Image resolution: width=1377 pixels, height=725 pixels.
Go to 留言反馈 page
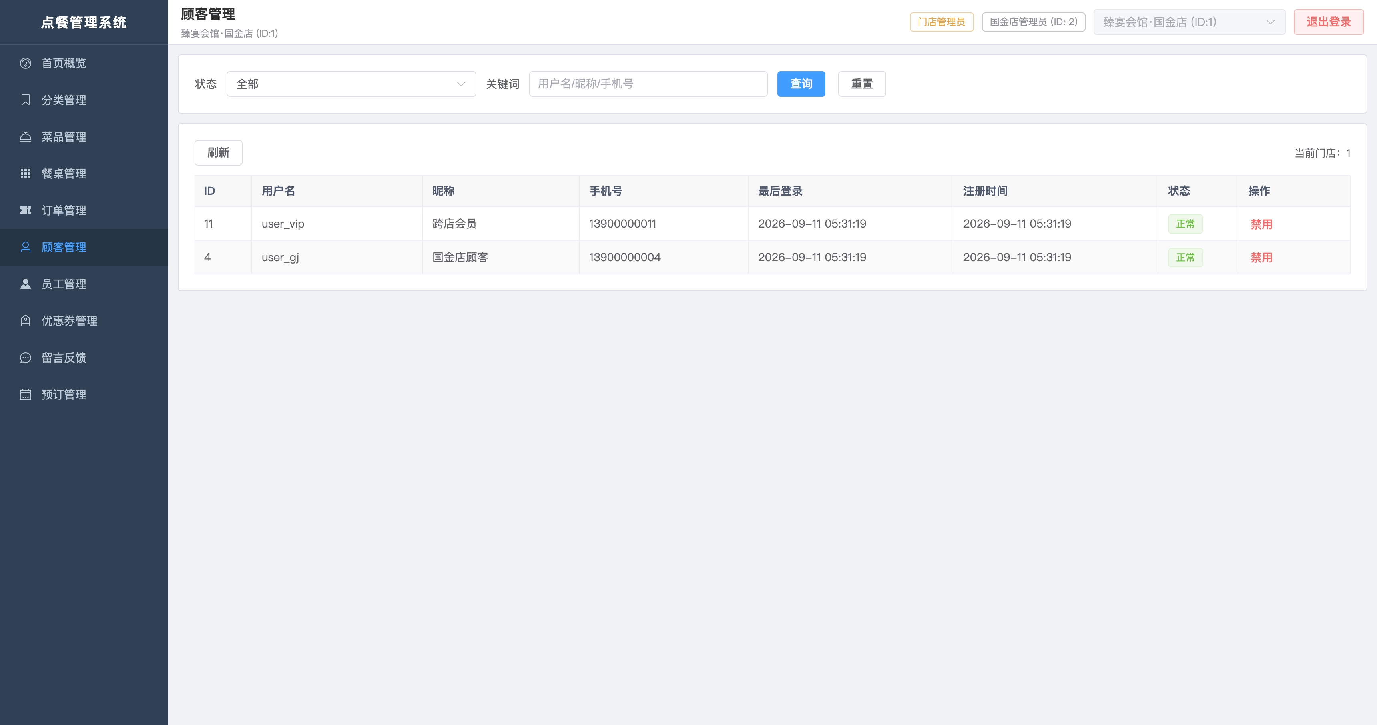[84, 357]
